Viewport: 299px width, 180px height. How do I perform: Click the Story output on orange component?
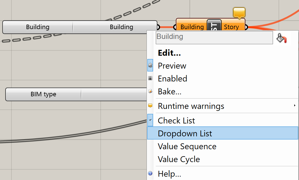point(232,27)
